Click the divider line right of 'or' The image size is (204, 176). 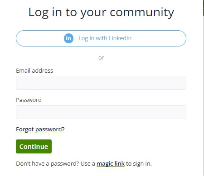pyautogui.click(x=147, y=58)
